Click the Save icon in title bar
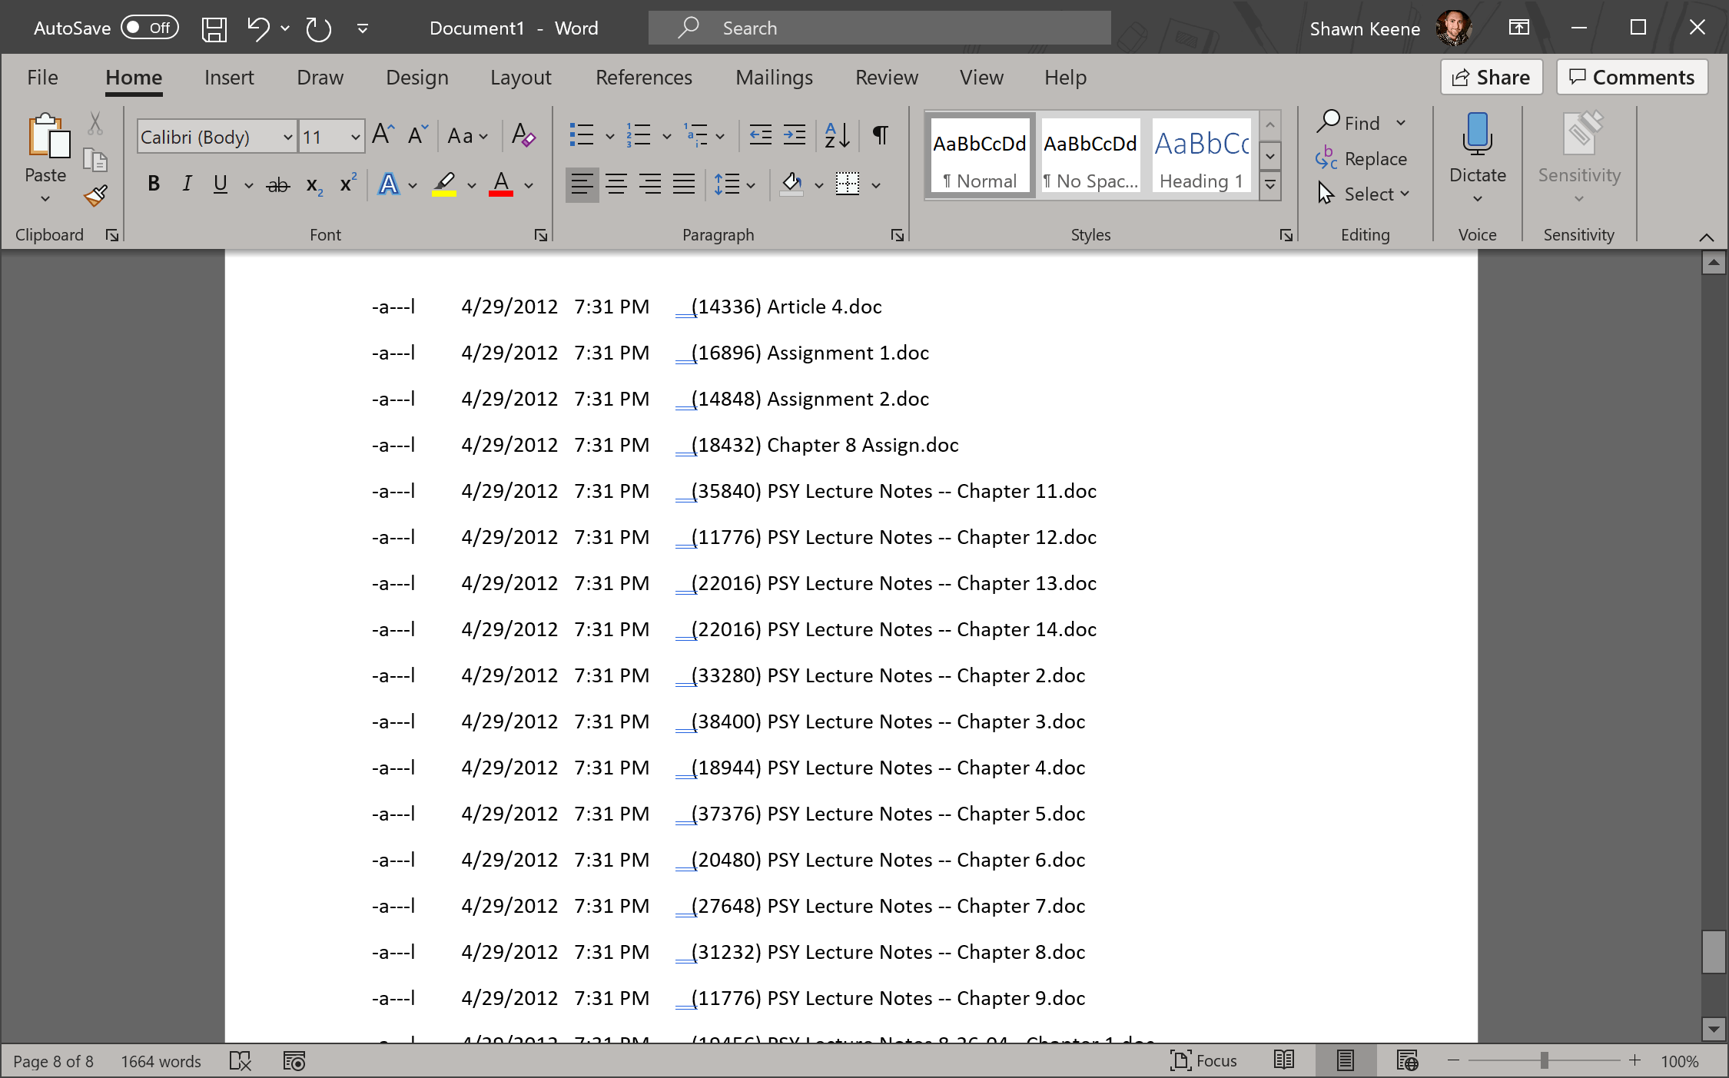This screenshot has height=1078, width=1729. click(214, 29)
